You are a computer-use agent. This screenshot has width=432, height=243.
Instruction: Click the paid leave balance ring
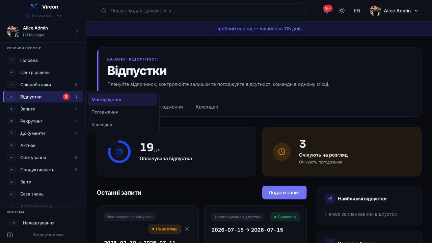coord(119,152)
